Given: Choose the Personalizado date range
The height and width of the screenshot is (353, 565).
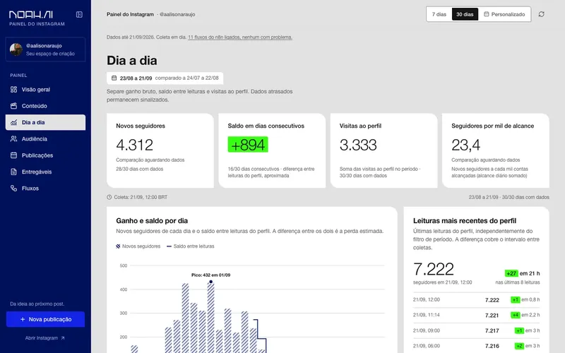Looking at the screenshot, I should [x=504, y=14].
